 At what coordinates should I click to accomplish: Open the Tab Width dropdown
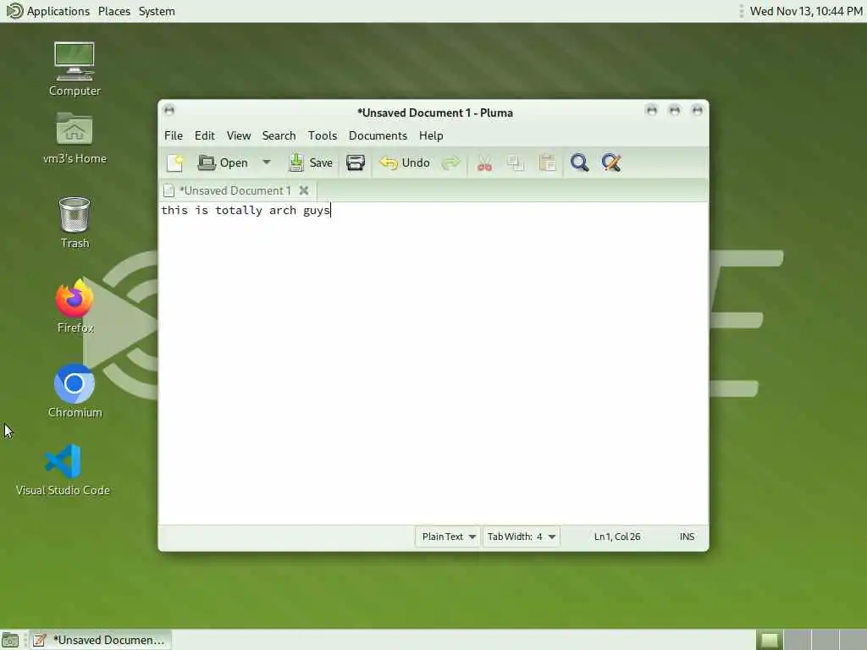522,537
